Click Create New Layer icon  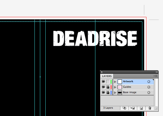[141, 108]
